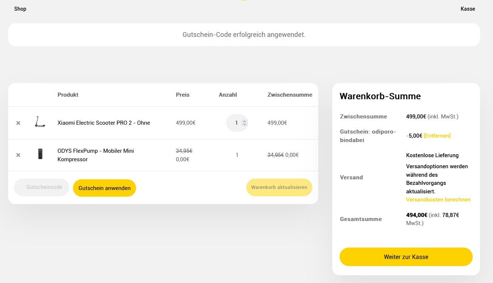Click FlexPump quantity value 1
This screenshot has height=283, width=493.
click(x=237, y=155)
